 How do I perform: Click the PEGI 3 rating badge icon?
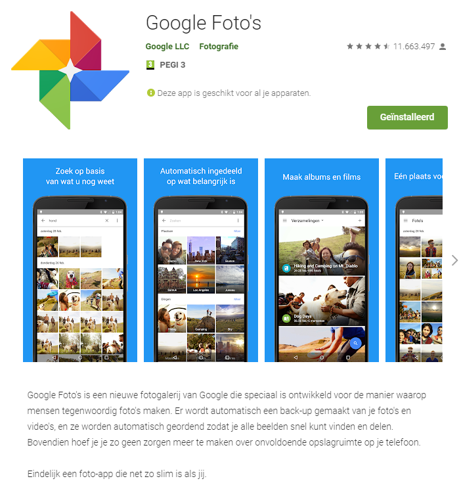[150, 64]
